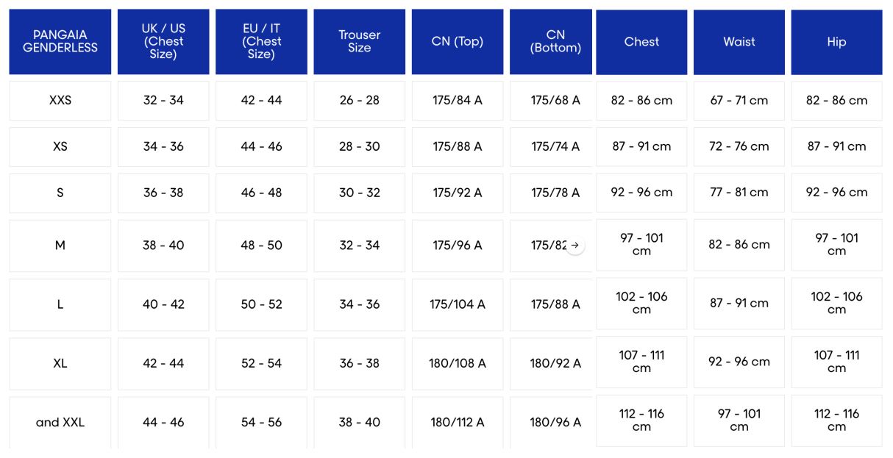The height and width of the screenshot is (458, 893).
Task: Click the Waist column header
Action: click(x=739, y=42)
